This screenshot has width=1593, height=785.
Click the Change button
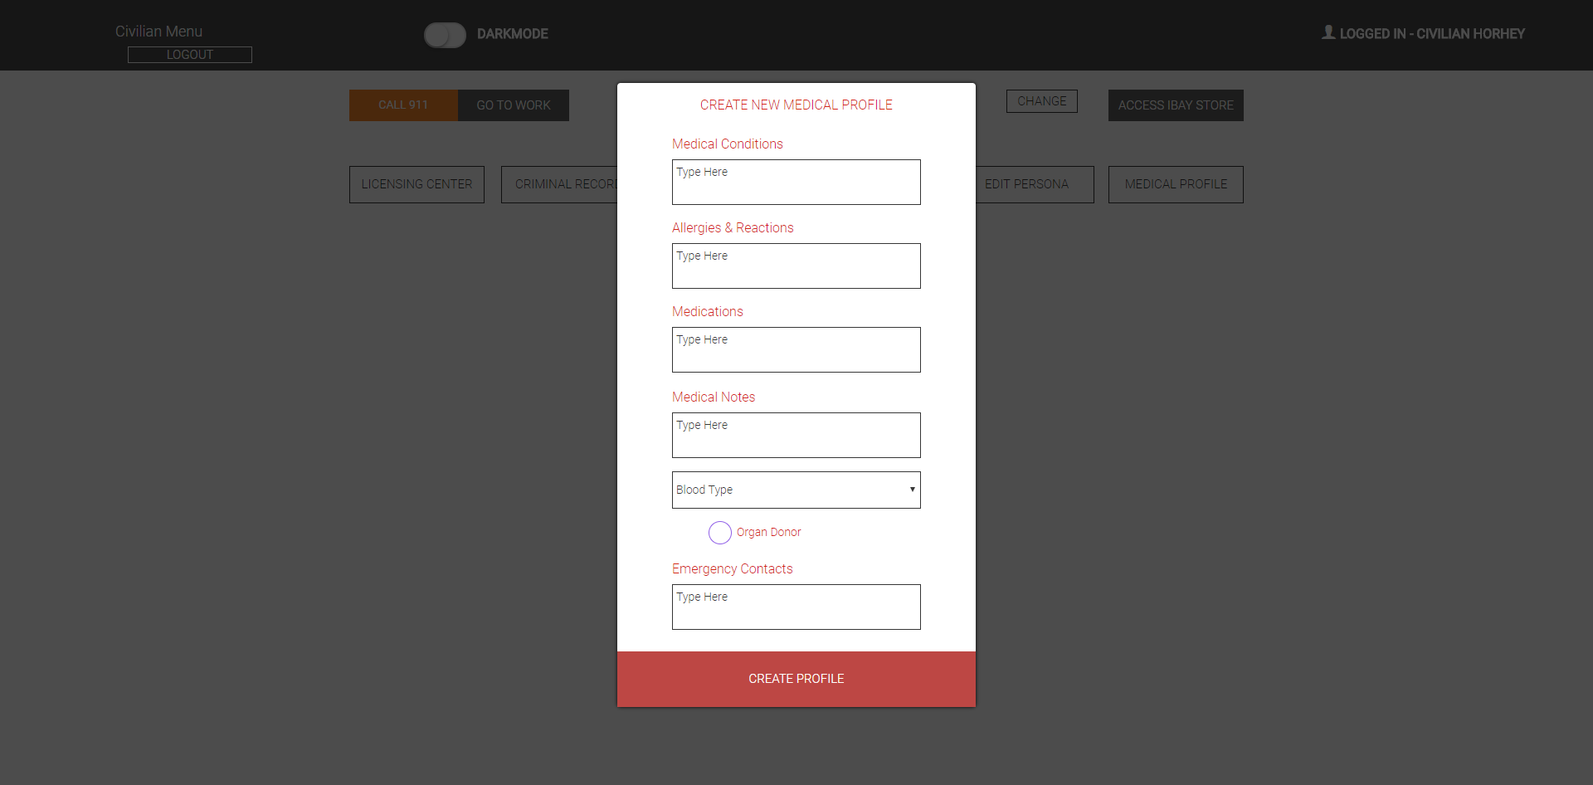pyautogui.click(x=1042, y=101)
